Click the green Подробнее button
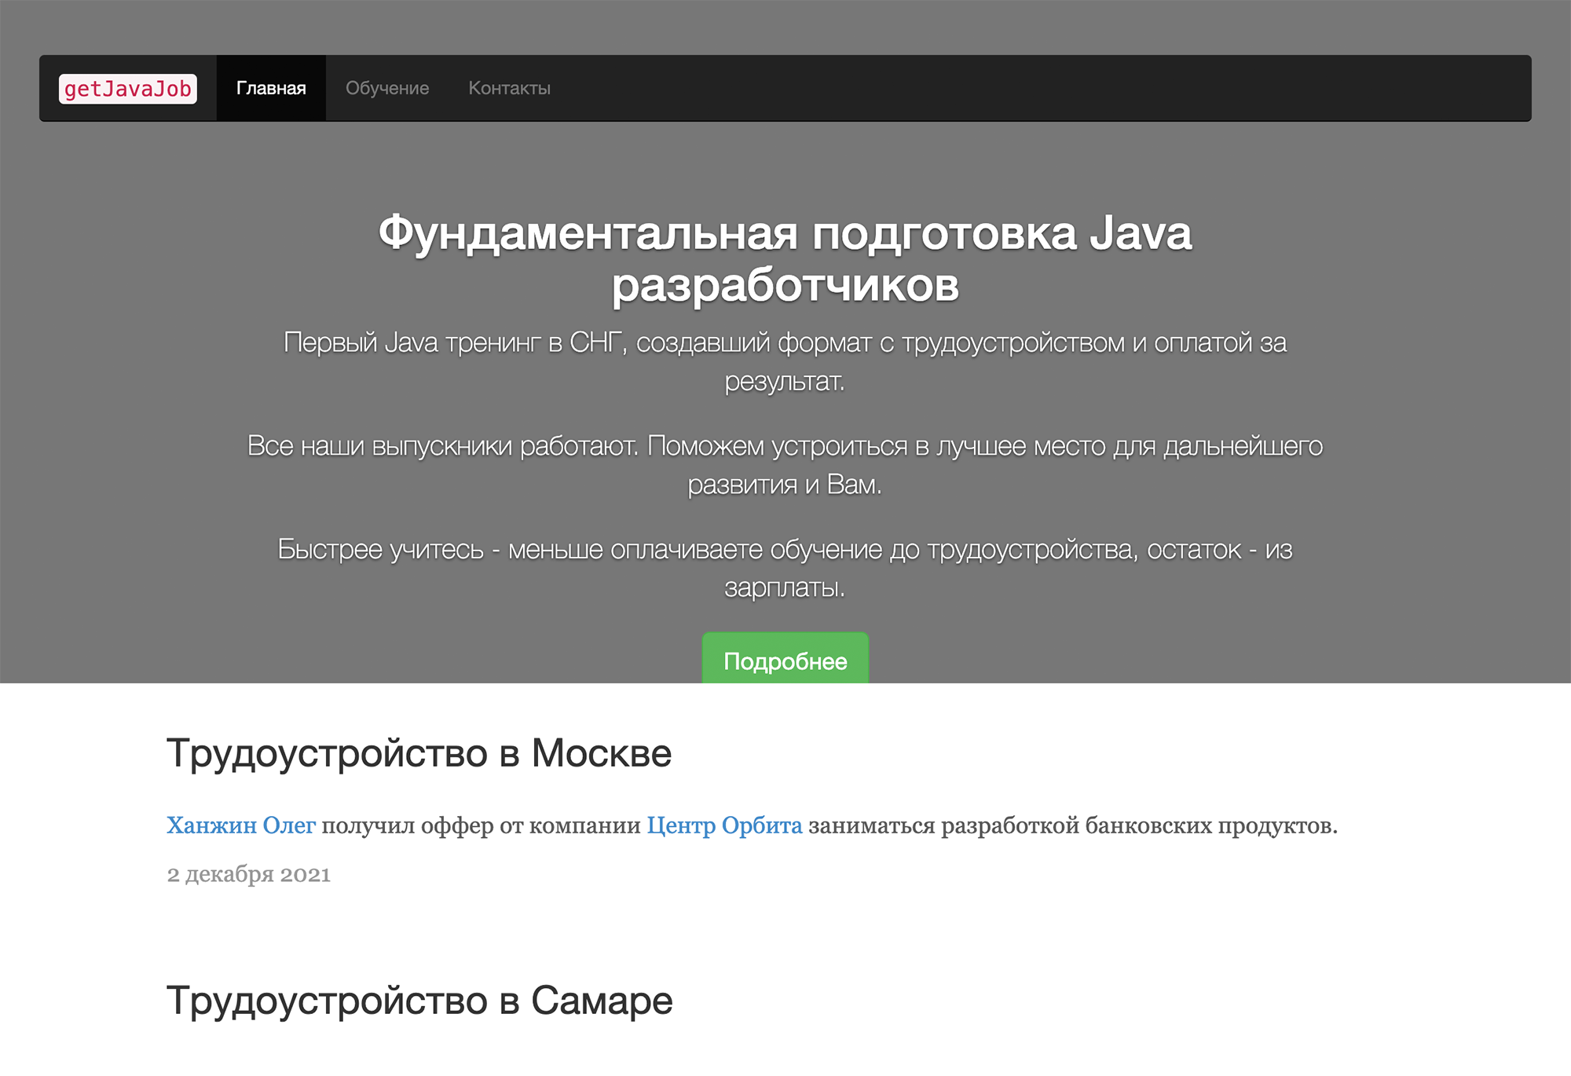The image size is (1571, 1076). pyautogui.click(x=785, y=658)
